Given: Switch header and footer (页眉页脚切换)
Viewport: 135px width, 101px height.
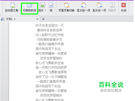Looking at the screenshot, I should pyautogui.click(x=66, y=8).
